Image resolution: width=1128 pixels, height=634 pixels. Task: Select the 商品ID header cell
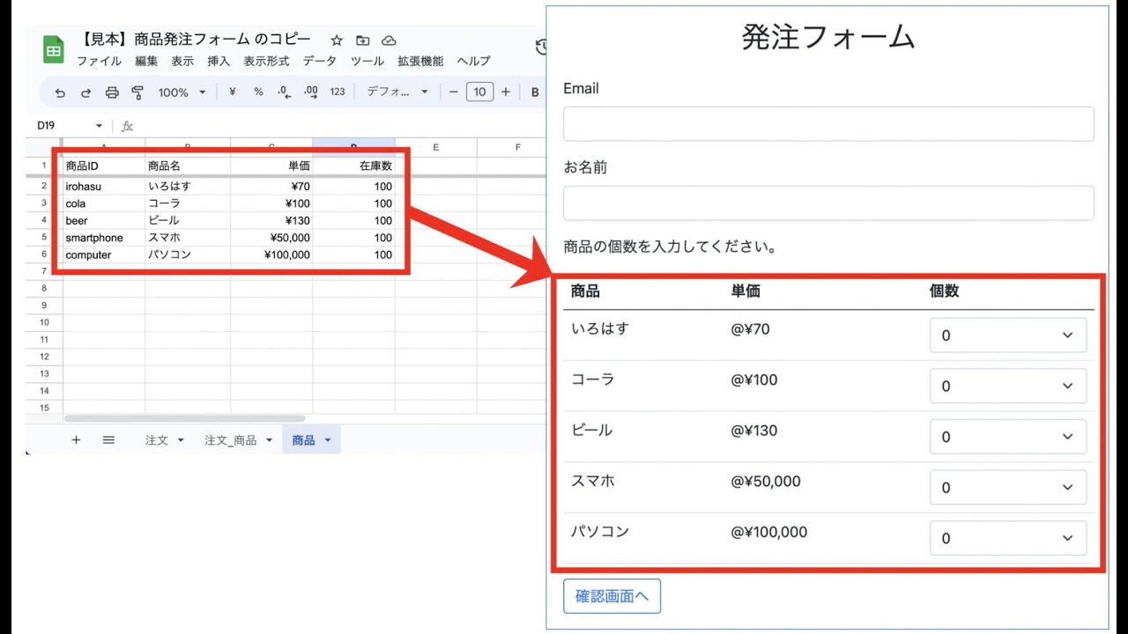click(104, 166)
